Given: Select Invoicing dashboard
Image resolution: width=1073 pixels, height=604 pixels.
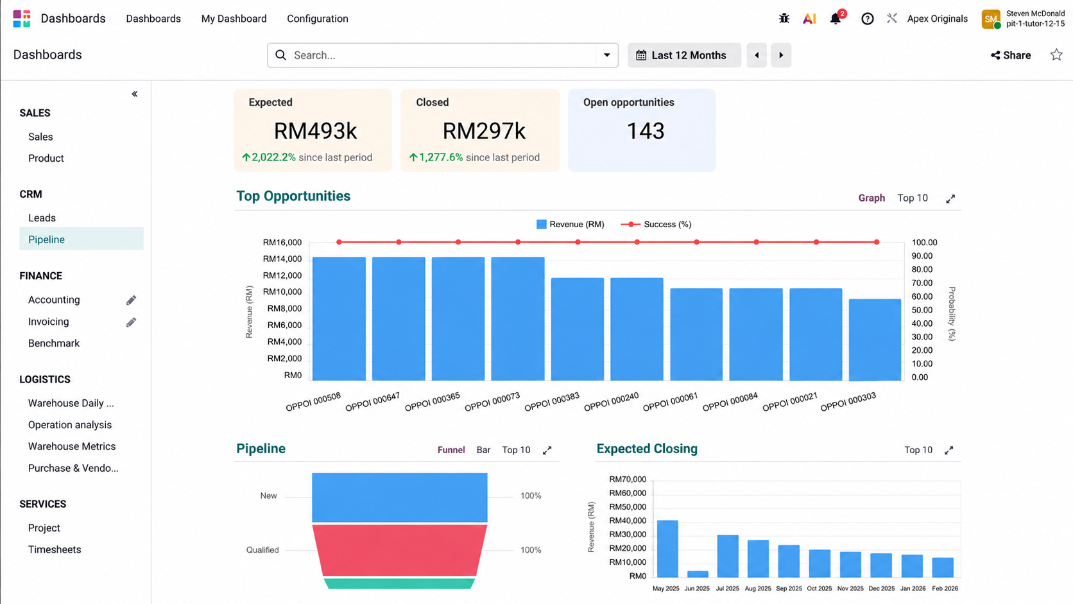Looking at the screenshot, I should tap(49, 322).
